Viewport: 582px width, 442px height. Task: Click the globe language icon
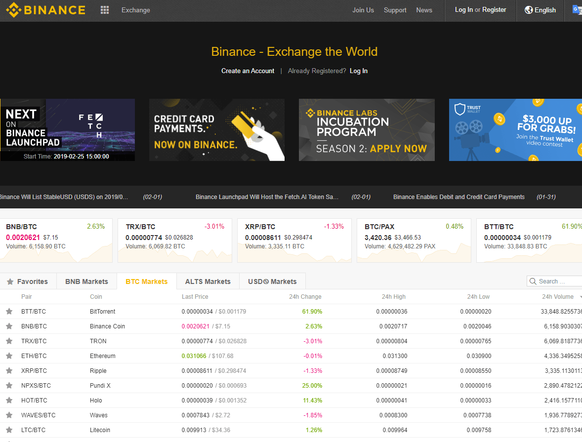[529, 10]
